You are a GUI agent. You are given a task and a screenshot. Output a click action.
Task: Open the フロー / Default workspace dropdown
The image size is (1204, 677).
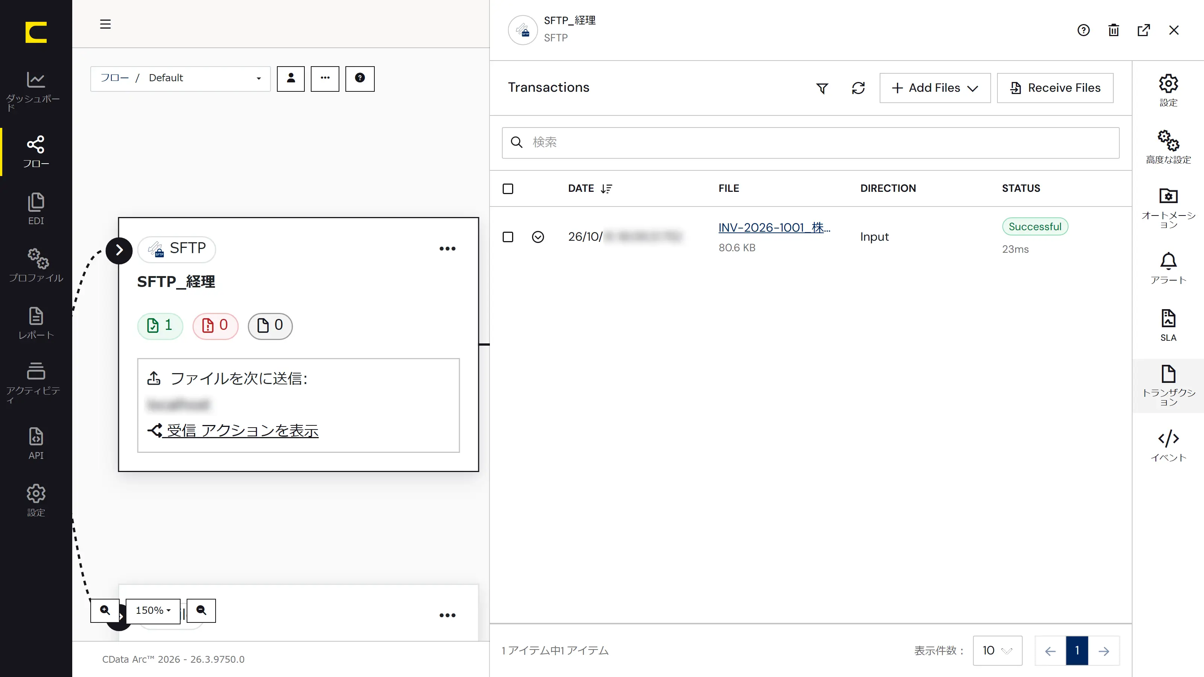pyautogui.click(x=181, y=79)
